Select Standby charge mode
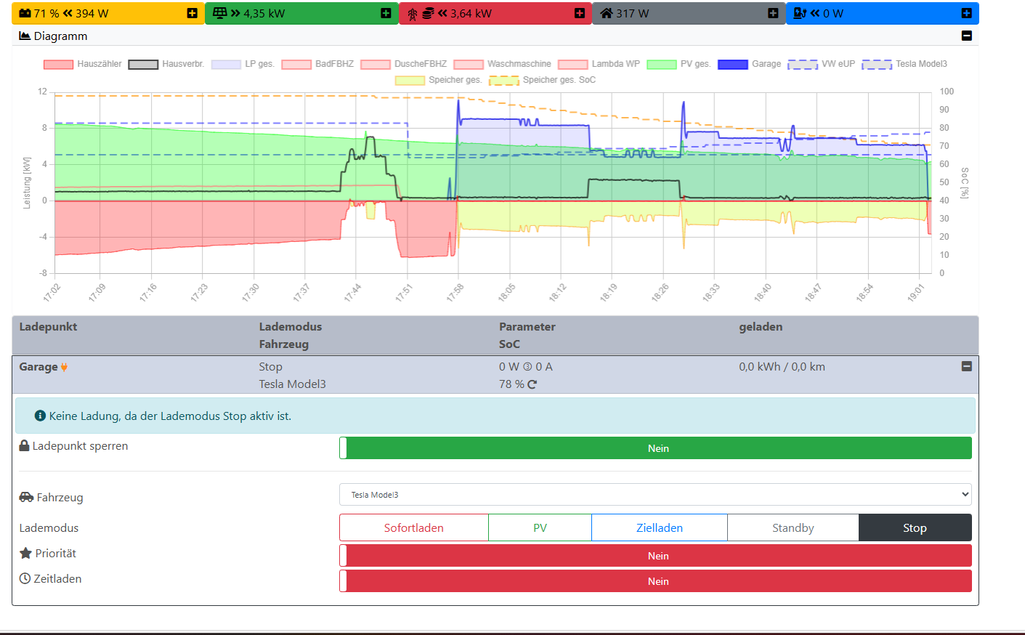Viewport: 1025px width, 635px height. click(x=793, y=528)
